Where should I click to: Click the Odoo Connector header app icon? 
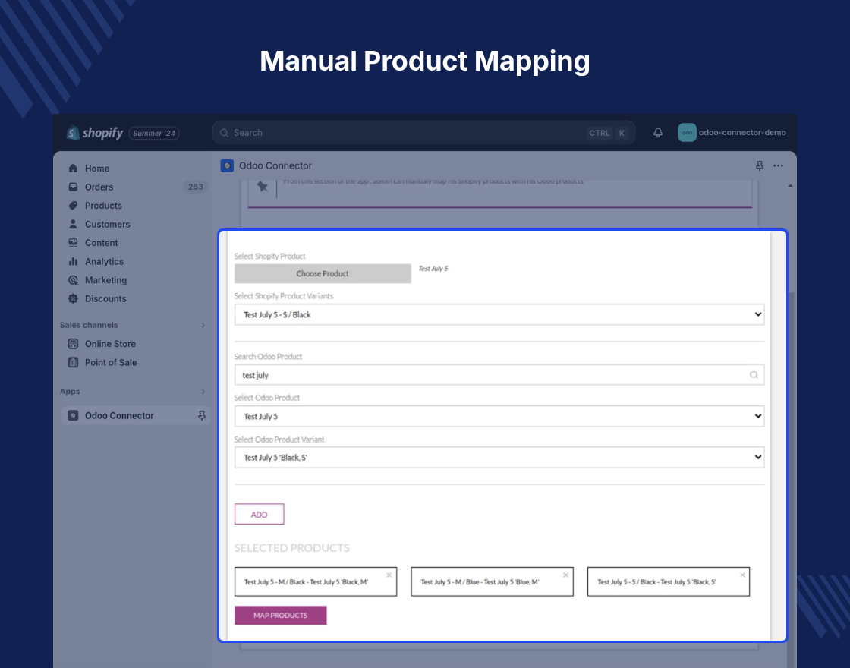[227, 165]
